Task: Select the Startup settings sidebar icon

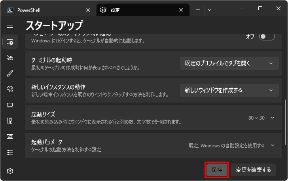Action: tap(10, 42)
